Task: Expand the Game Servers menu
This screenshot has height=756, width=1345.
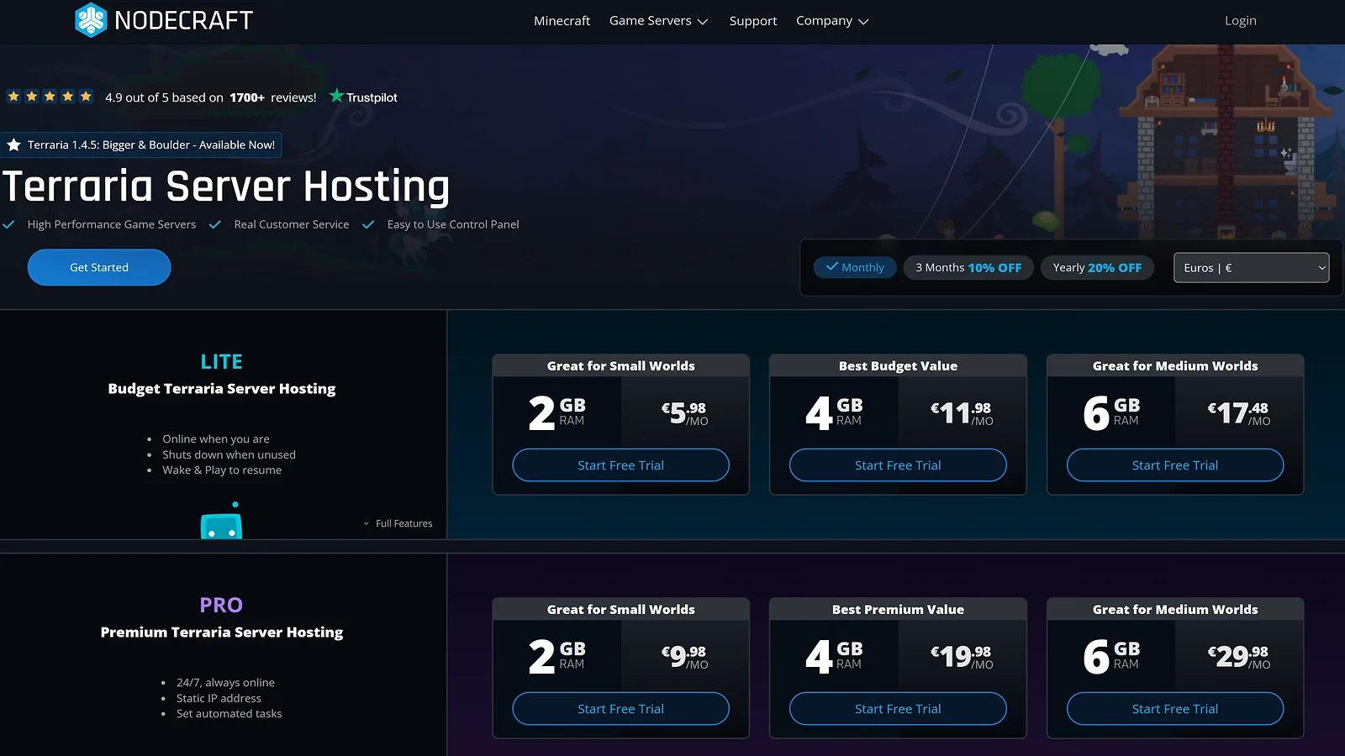Action: pyautogui.click(x=658, y=20)
